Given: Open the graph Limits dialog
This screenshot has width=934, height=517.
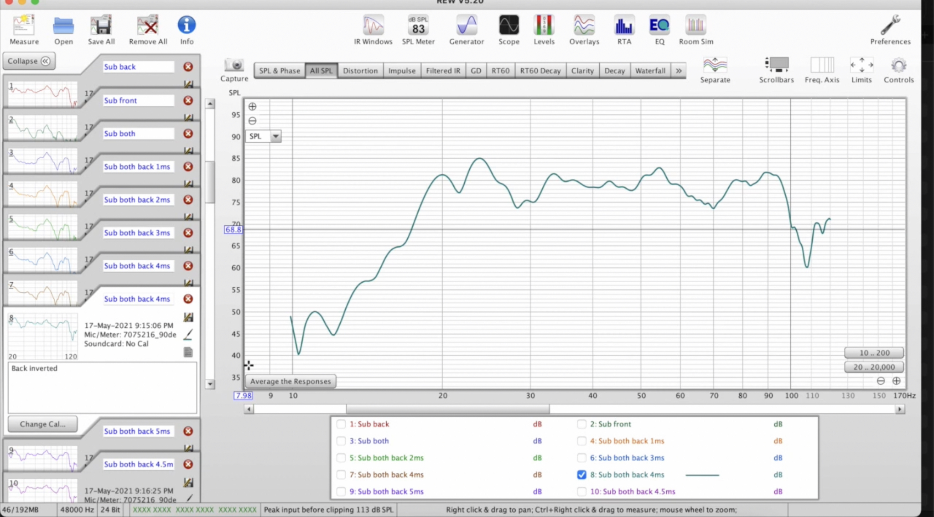Looking at the screenshot, I should coord(861,69).
